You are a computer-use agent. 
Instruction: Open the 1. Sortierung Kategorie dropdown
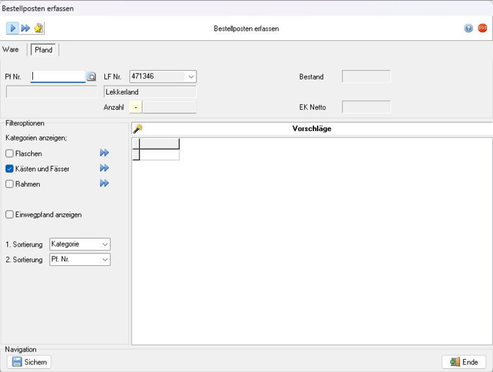pos(80,244)
